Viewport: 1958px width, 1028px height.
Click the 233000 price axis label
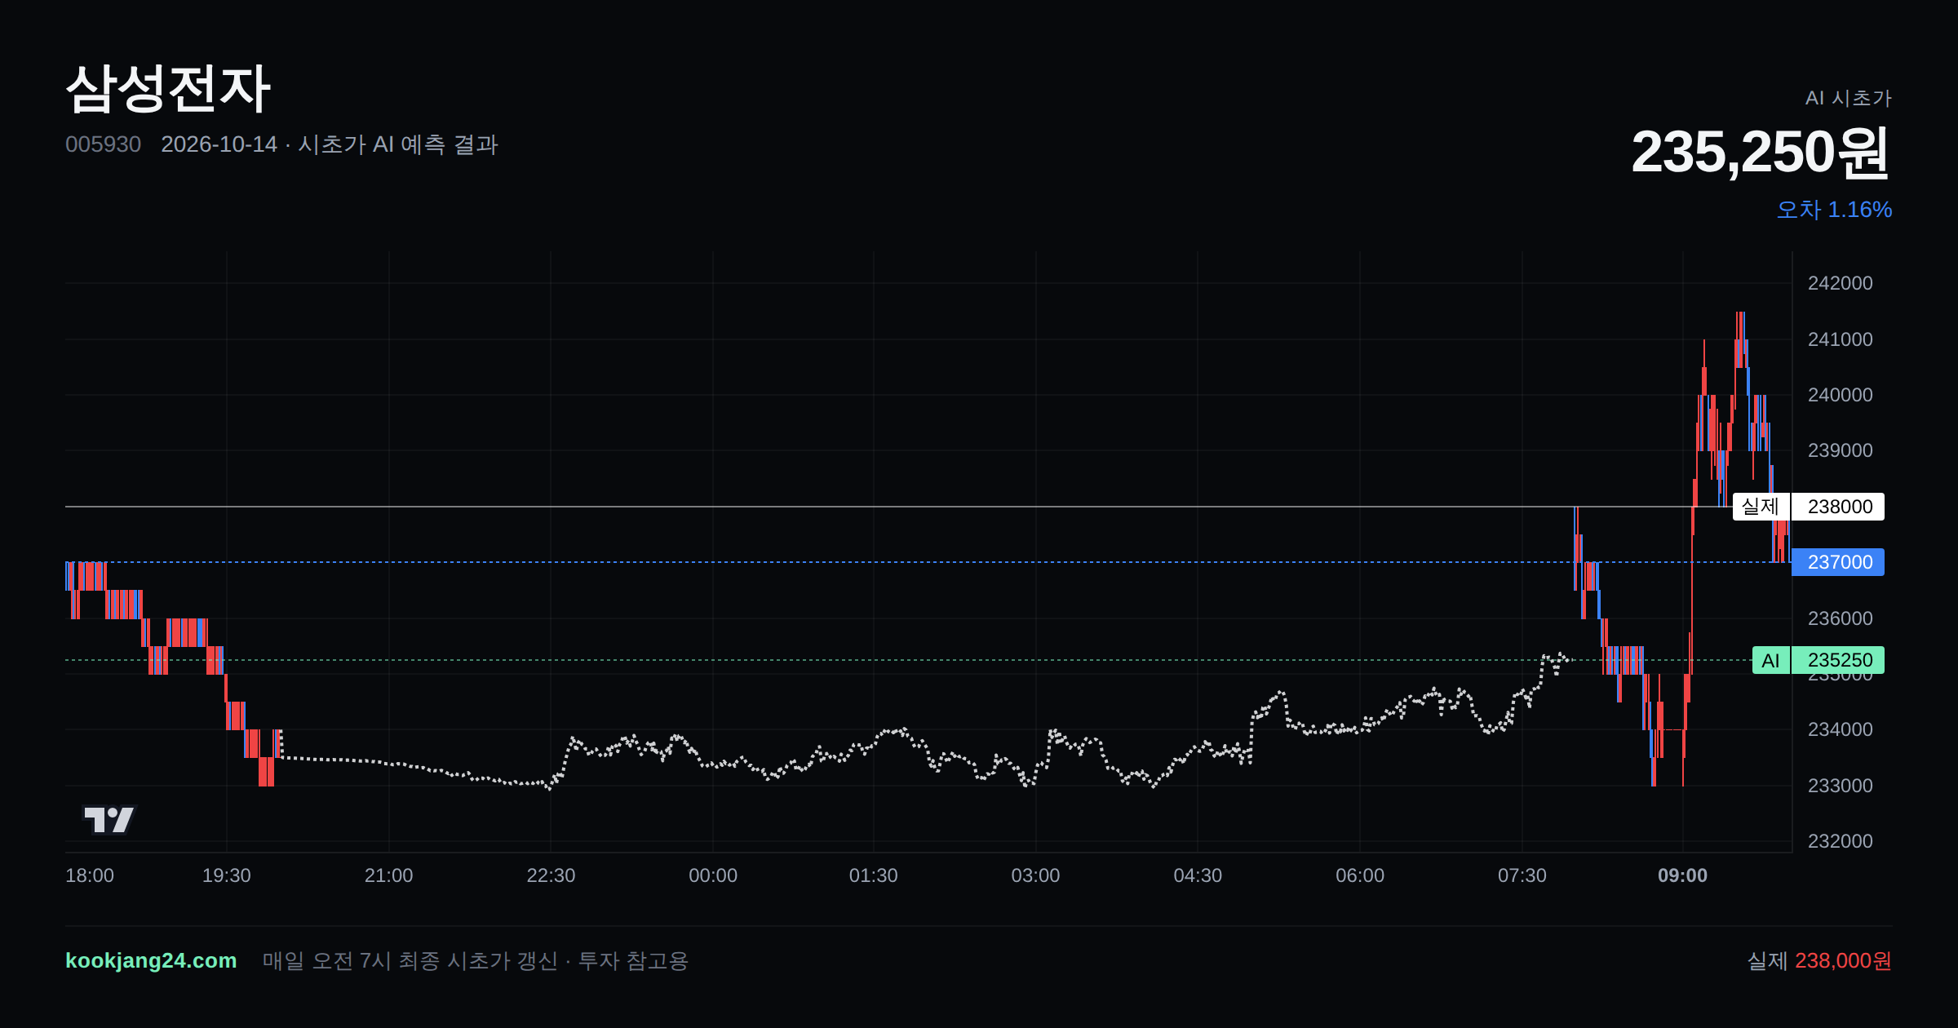click(1841, 786)
